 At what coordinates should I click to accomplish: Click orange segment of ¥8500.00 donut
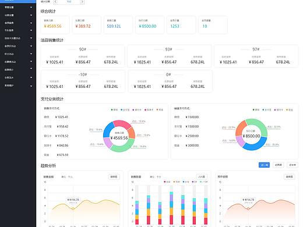click(x=241, y=128)
